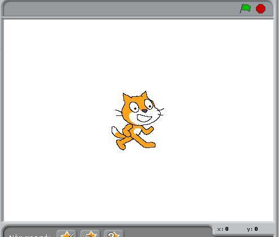Click the green flag to start scripts

tap(245, 8)
